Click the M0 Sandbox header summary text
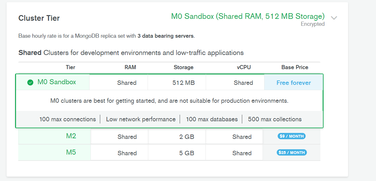 [x=248, y=16]
